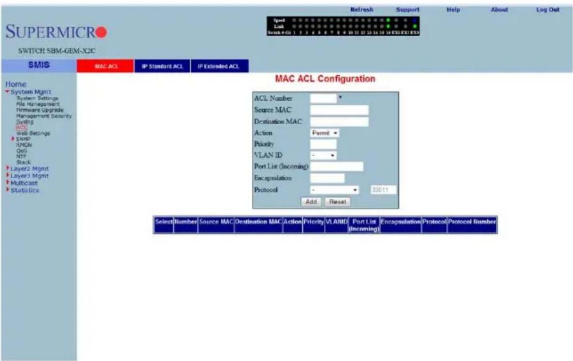This screenshot has width=573, height=361.
Task: Click the Log Out link
Action: click(x=548, y=9)
